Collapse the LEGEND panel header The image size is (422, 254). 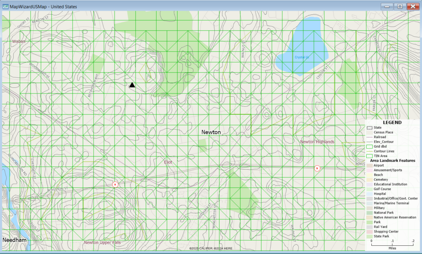pyautogui.click(x=392, y=123)
